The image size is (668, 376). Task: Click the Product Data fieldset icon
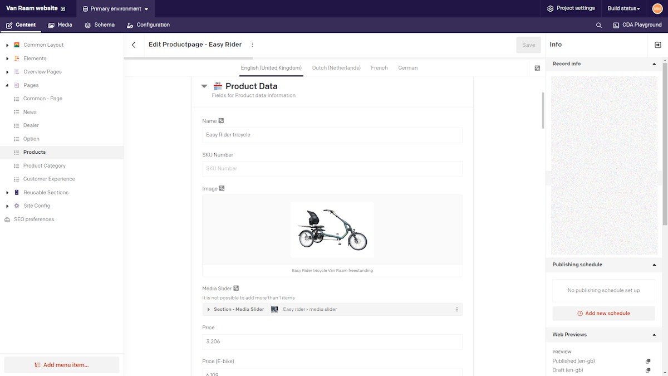coord(218,86)
